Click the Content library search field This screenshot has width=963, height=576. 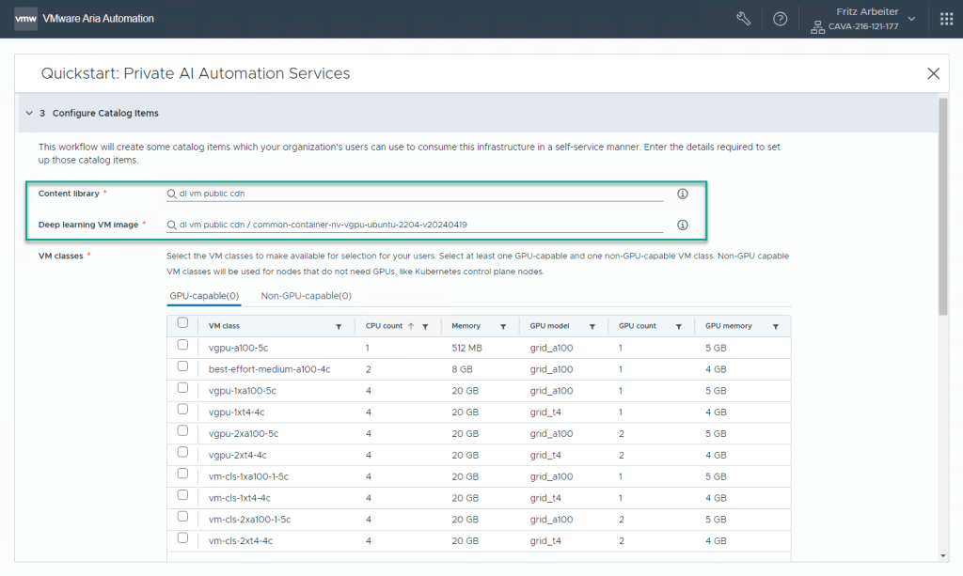(414, 194)
